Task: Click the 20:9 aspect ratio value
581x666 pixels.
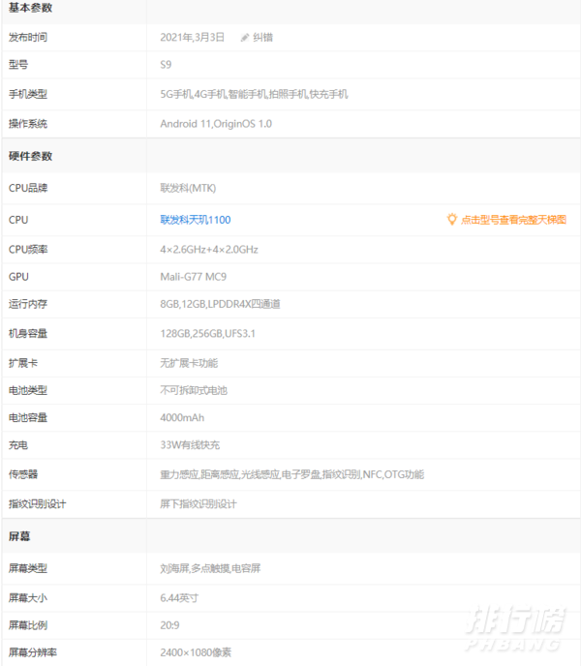Action: click(x=170, y=624)
